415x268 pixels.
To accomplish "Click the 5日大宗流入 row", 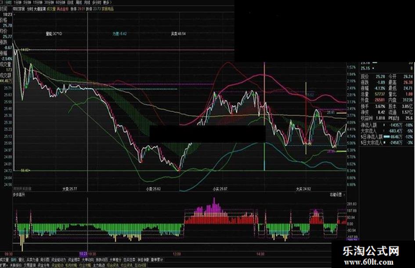I will [387, 143].
